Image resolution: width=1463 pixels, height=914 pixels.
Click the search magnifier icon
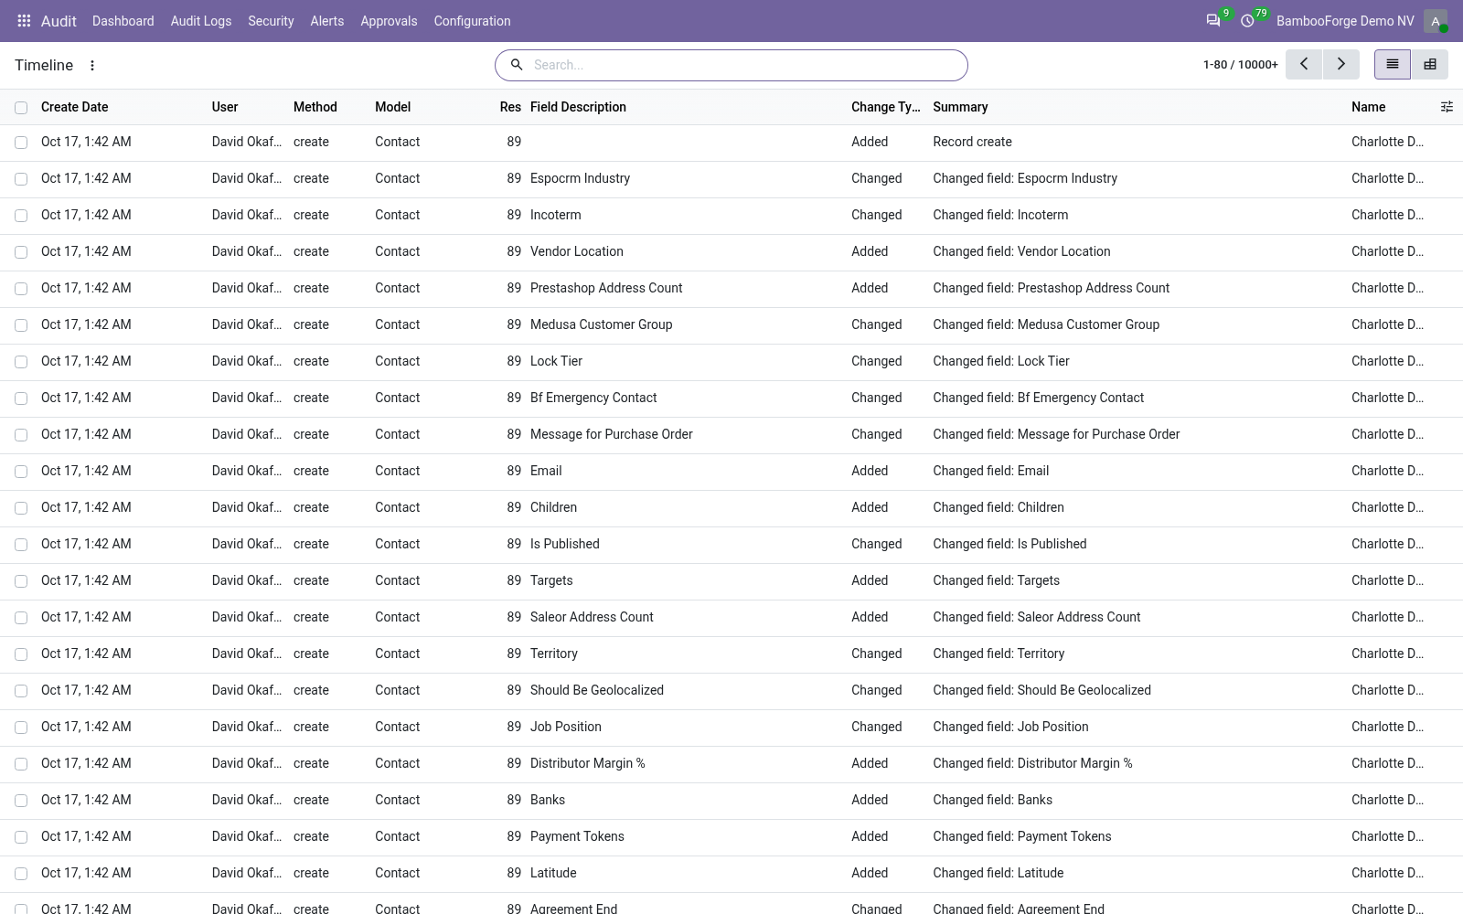click(x=517, y=65)
